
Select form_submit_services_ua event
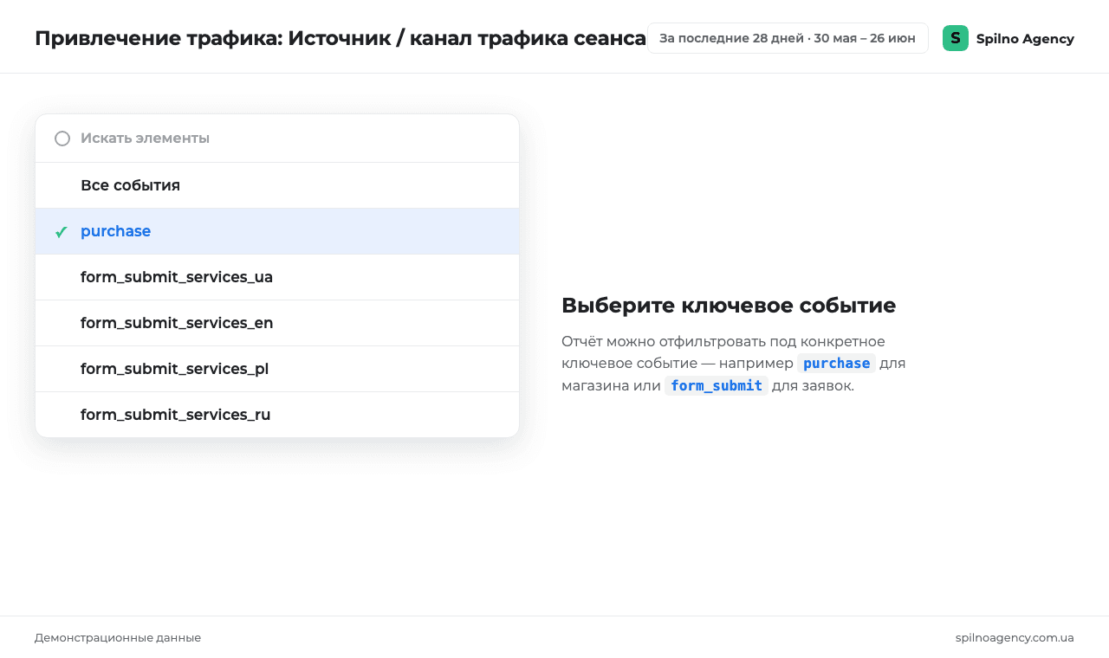coord(277,277)
